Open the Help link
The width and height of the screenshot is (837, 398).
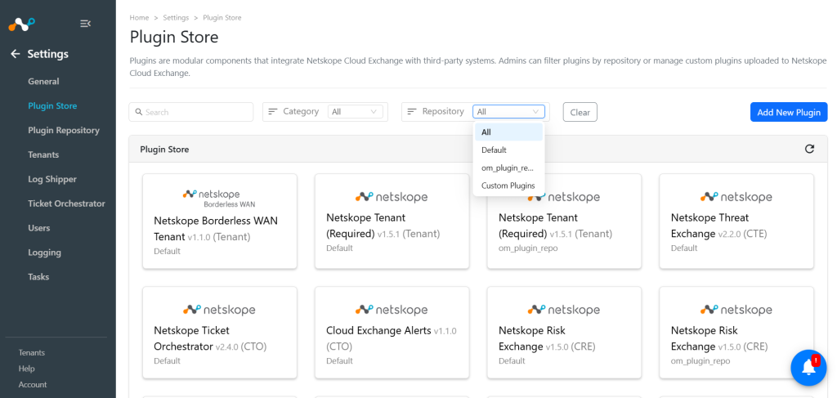[x=26, y=369]
